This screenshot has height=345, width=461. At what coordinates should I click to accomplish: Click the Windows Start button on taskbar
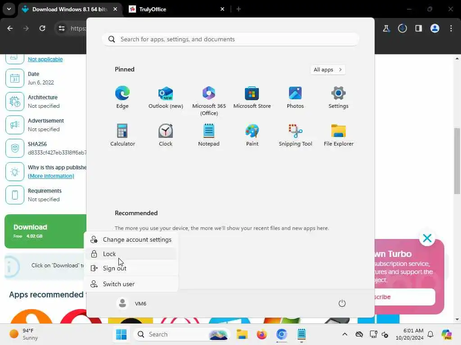[121, 334]
